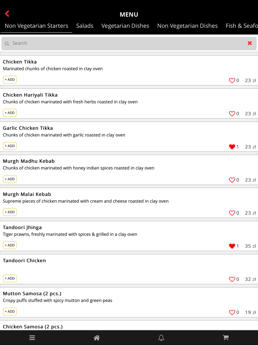The image size is (258, 345).
Task: Add Murgh Madhu Kebab to order
Action: pyautogui.click(x=10, y=179)
